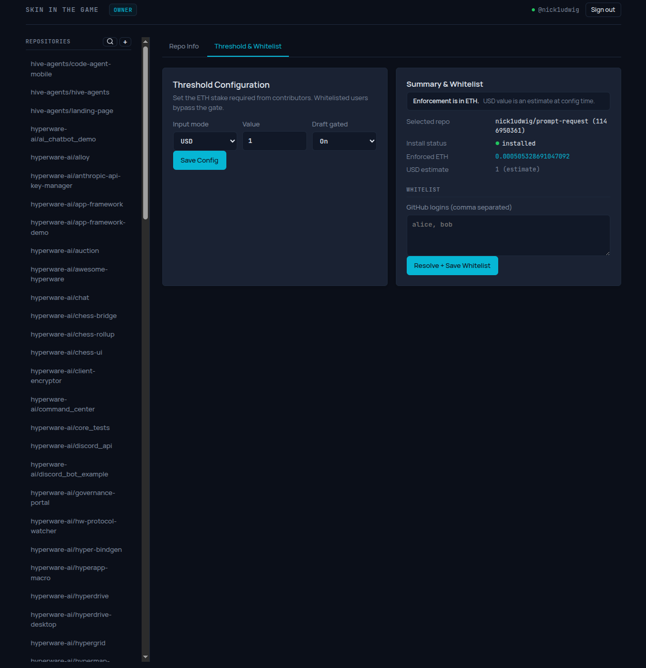Sign out of the account
Image resolution: width=646 pixels, height=668 pixels.
coord(603,10)
